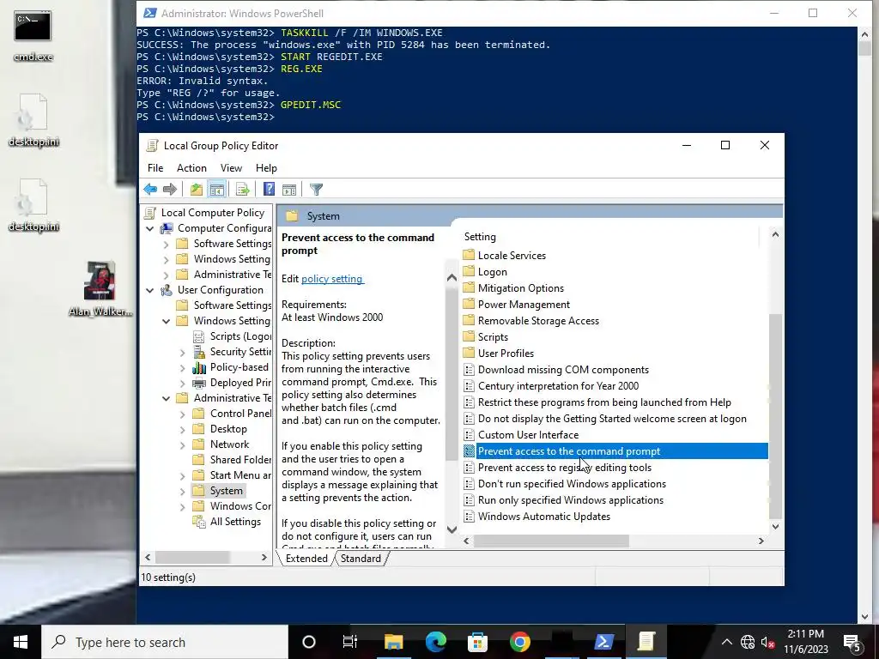Open the File menu
This screenshot has height=659, width=879.
(155, 168)
